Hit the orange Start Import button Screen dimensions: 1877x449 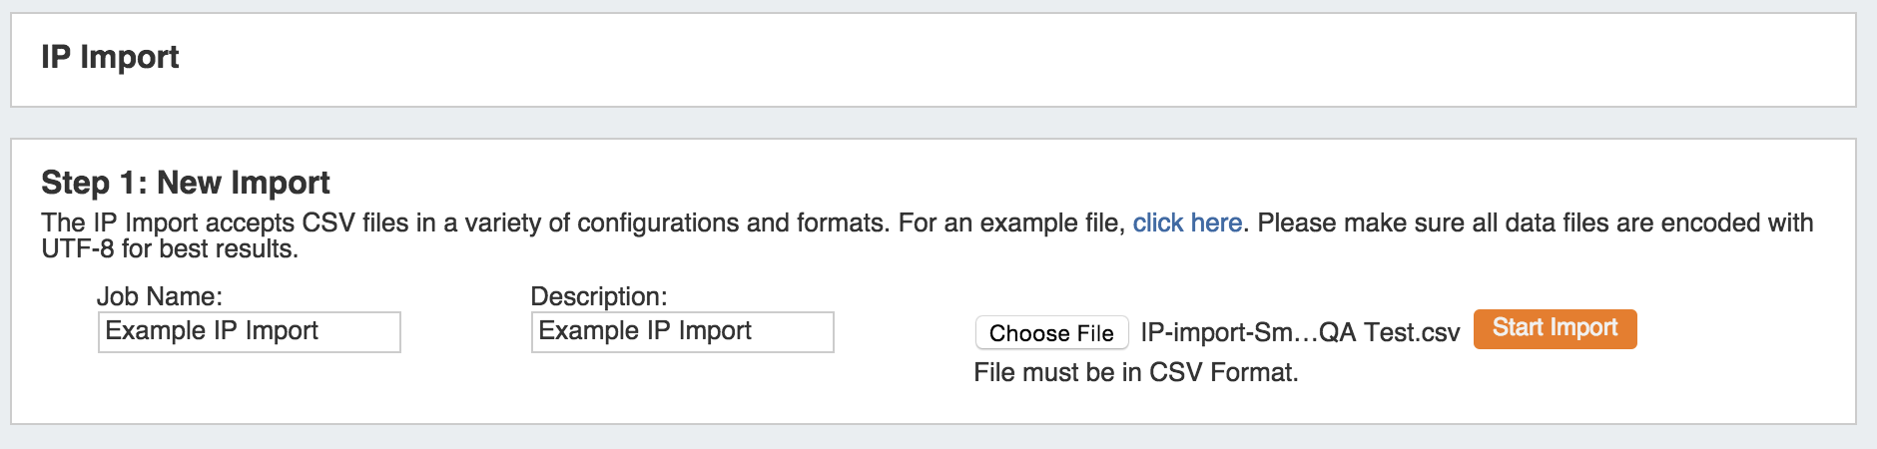(1555, 328)
